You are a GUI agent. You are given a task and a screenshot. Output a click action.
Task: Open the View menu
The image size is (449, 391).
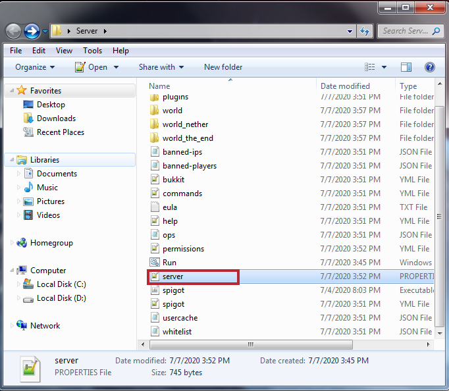tap(64, 51)
